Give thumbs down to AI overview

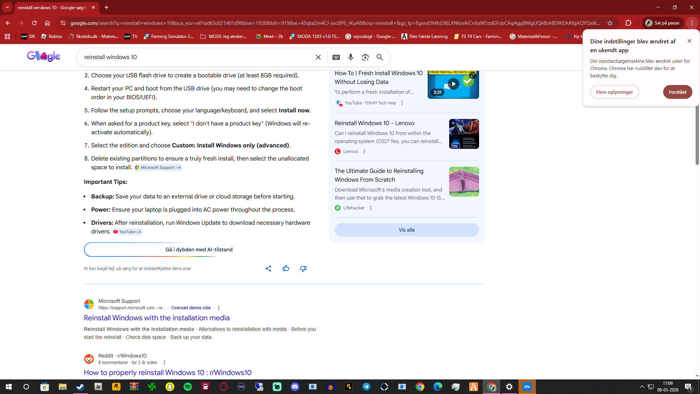303,269
